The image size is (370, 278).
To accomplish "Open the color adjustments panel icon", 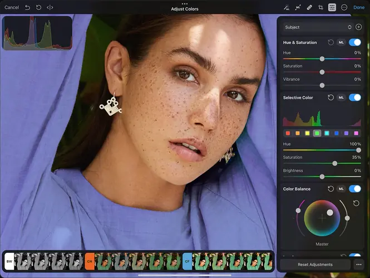I will click(332, 8).
